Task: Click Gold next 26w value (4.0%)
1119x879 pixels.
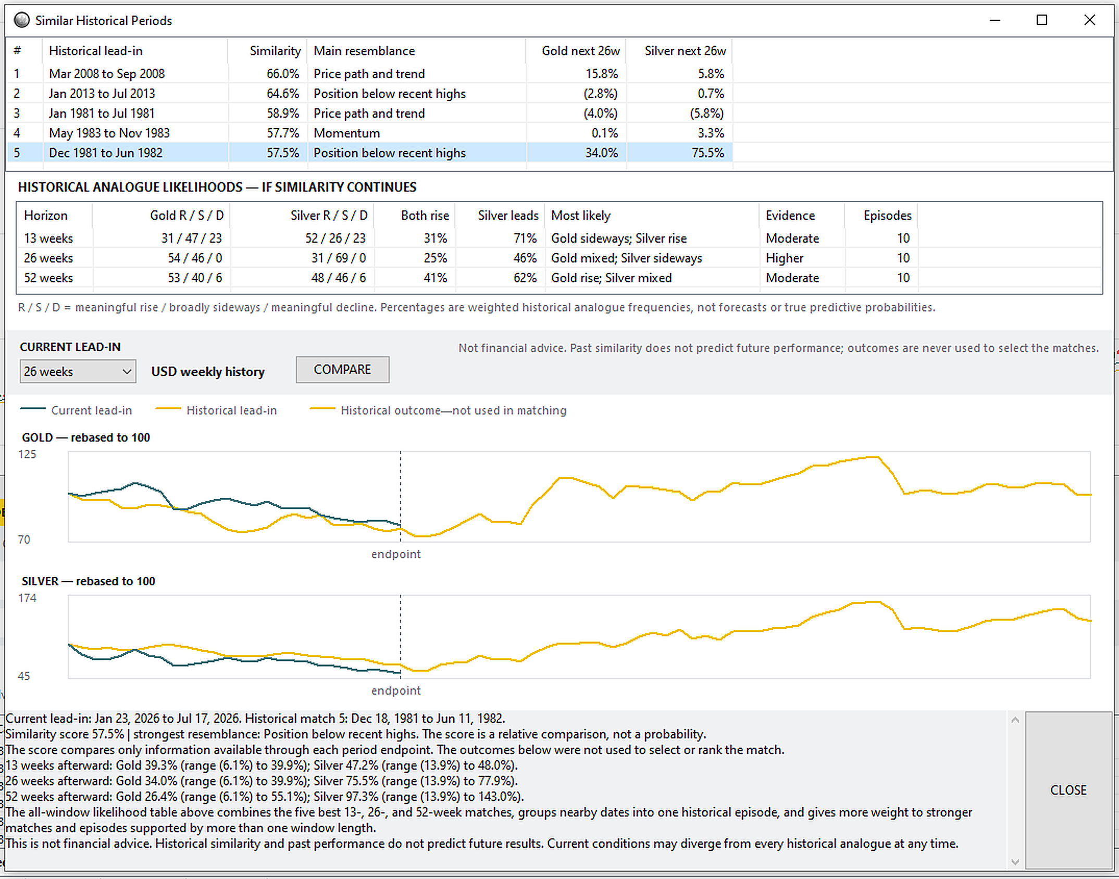Action: (x=601, y=113)
